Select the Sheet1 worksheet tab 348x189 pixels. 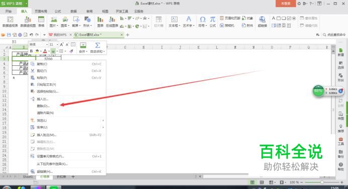[x=28, y=177]
